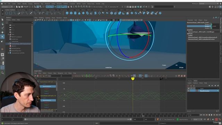The image size is (222, 125).
Task: Create a polygon torus from the shelf
Action: pyautogui.click(x=87, y=13)
